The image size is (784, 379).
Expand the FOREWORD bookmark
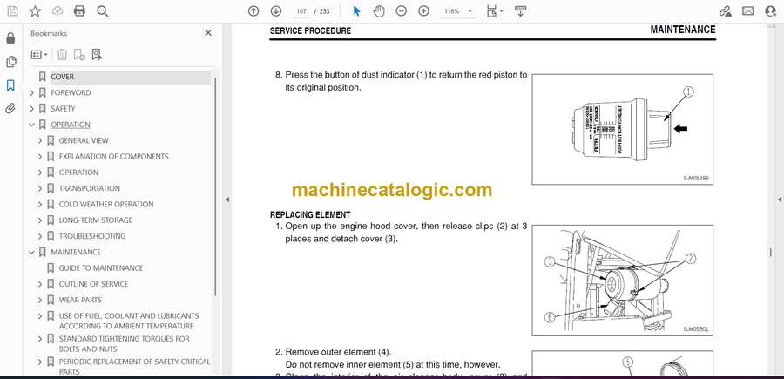tap(32, 93)
